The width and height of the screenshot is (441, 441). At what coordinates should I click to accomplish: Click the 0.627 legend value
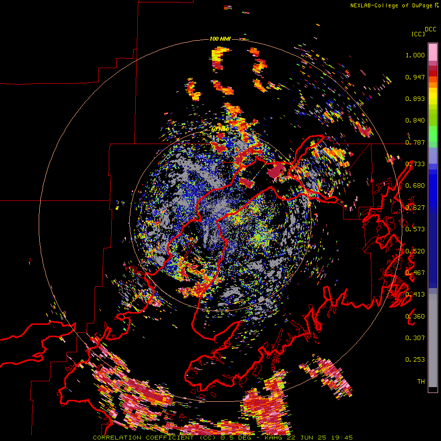click(x=415, y=208)
